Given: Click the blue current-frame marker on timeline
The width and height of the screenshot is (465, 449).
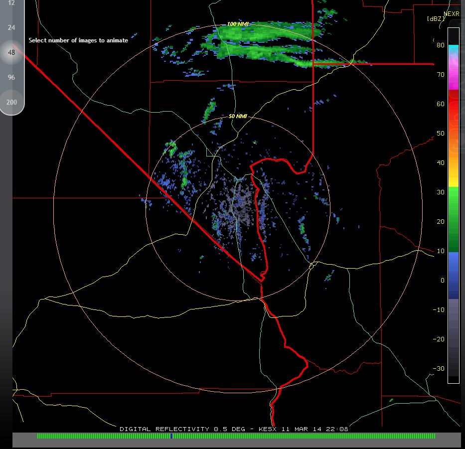Looking at the screenshot, I should [x=171, y=436].
